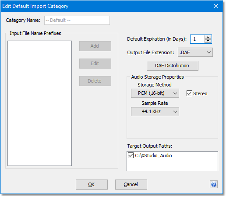Click the Delete prefix button
This screenshot has width=226, height=197.
coord(95,81)
